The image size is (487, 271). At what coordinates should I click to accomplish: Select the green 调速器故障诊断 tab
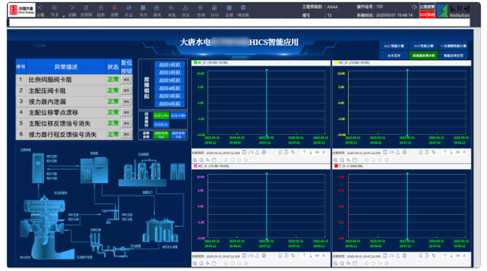(423, 56)
